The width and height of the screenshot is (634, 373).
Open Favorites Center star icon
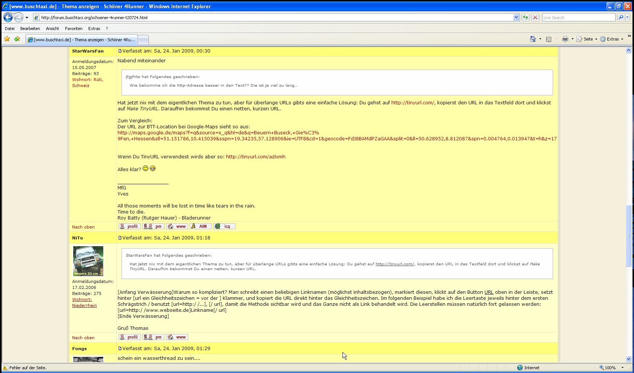point(7,39)
